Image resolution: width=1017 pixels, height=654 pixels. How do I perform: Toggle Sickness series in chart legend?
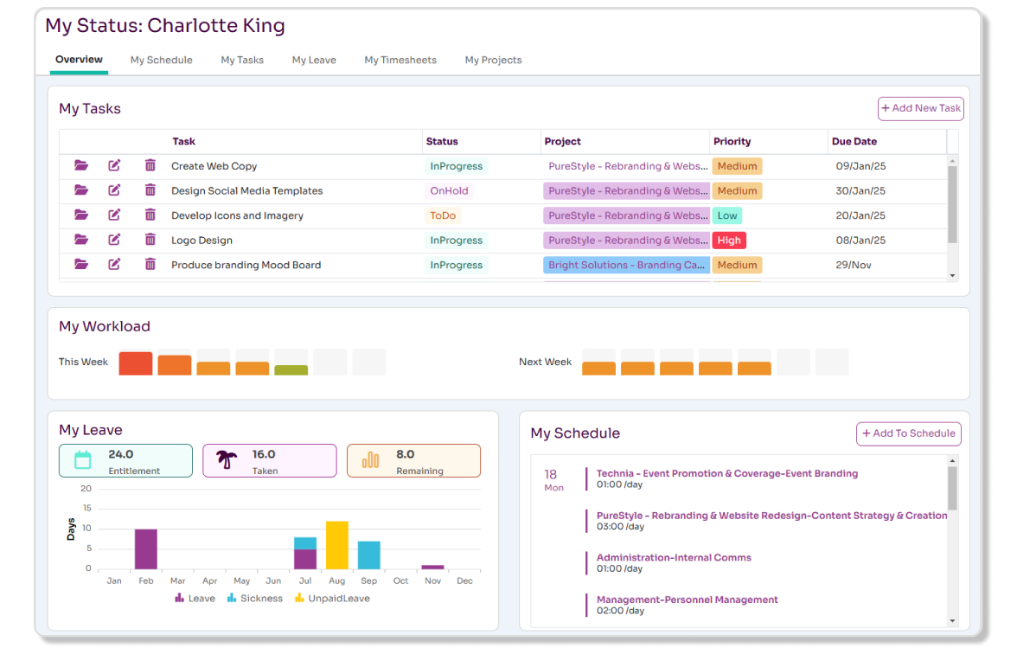(255, 599)
